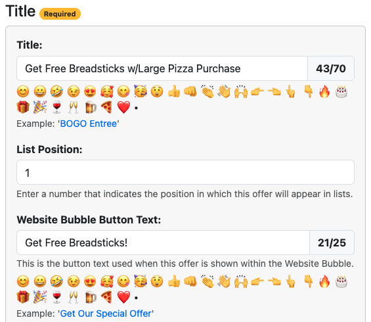Insert wine glass emoji for bubble button text
The height and width of the screenshot is (322, 371).
pos(56,297)
